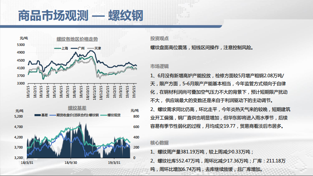
Task: Click the slide title 商品市场观测 — 螺纹钢
Action: point(80,16)
